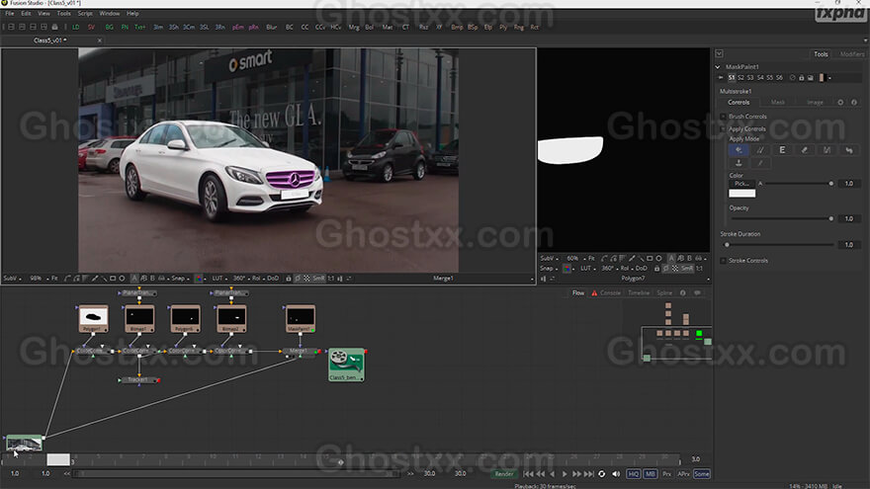The width and height of the screenshot is (870, 489).
Task: Open the Script menu
Action: click(x=85, y=13)
